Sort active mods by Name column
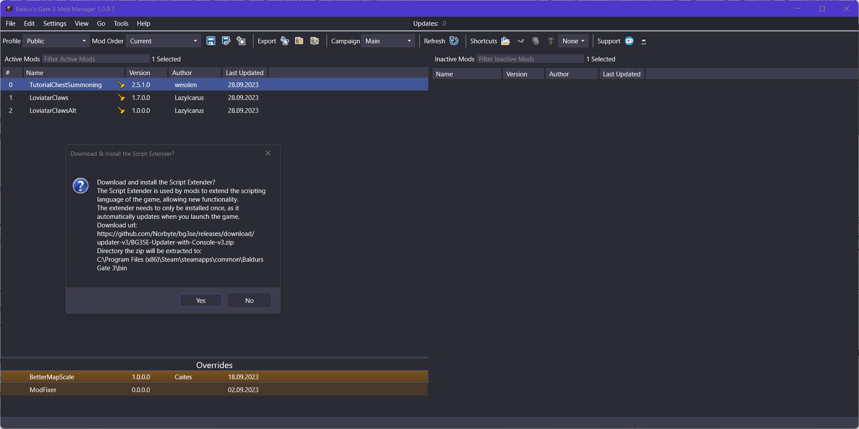Screen dimensions: 859x429 [73, 73]
